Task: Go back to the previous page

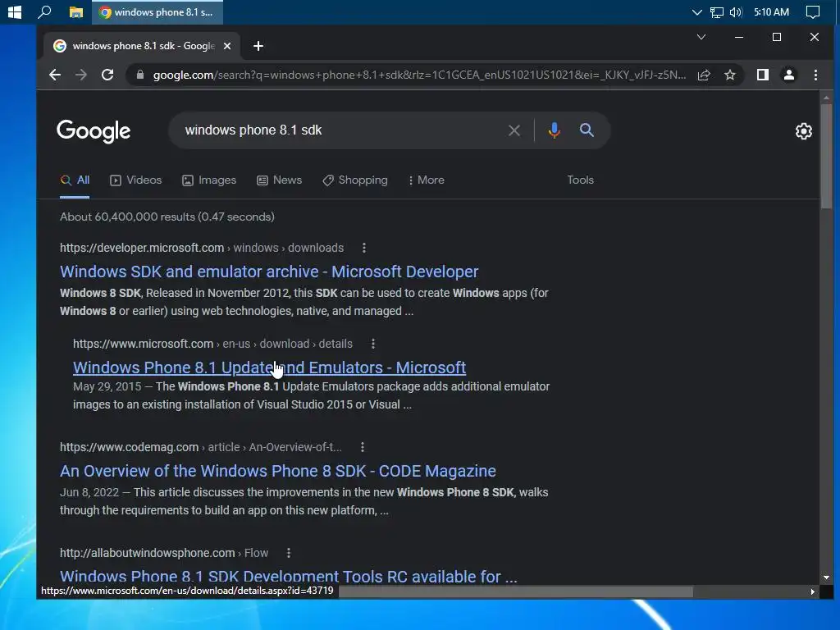Action: [55, 75]
